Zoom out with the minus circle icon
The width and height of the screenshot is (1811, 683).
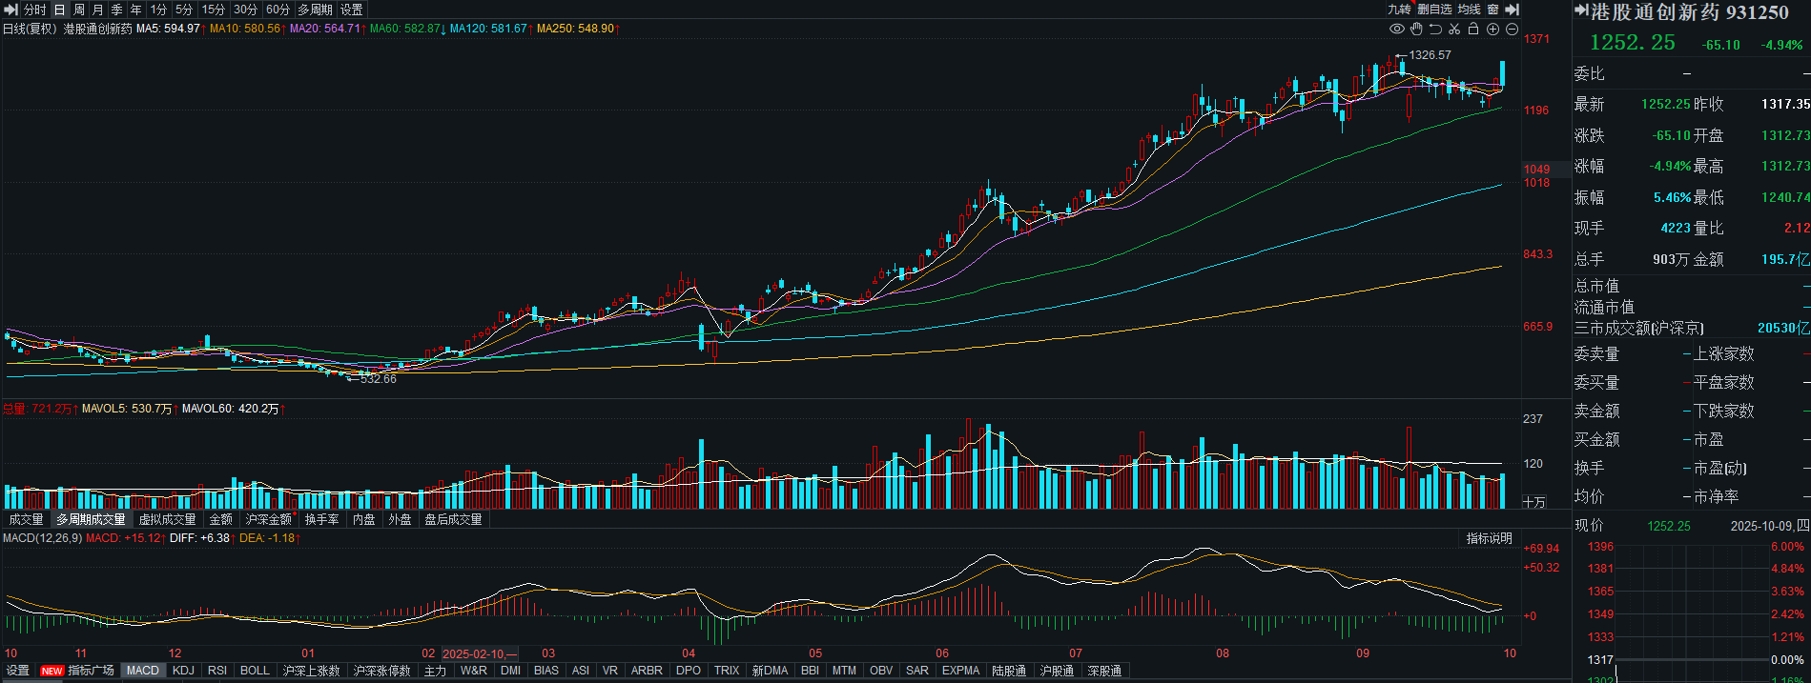pyautogui.click(x=1512, y=30)
